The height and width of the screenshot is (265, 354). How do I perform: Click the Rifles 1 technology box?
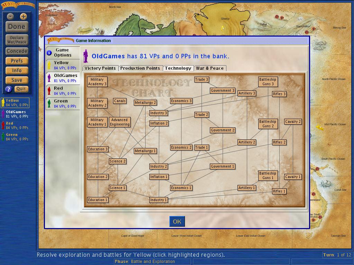(279, 191)
